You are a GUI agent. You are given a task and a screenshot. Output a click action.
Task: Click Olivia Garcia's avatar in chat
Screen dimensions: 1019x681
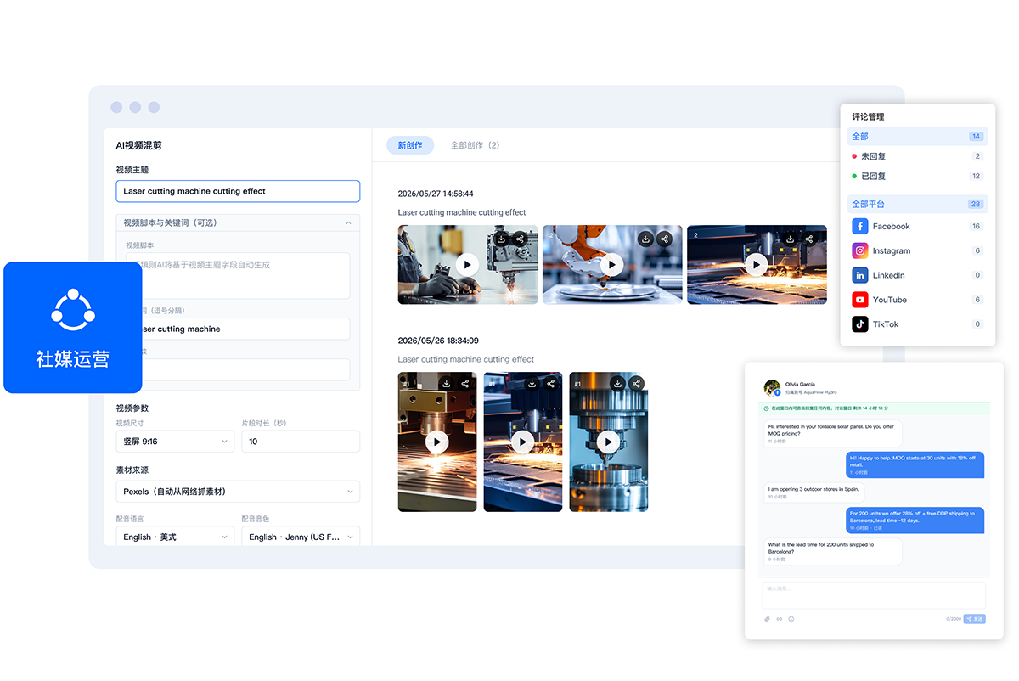[x=772, y=388]
